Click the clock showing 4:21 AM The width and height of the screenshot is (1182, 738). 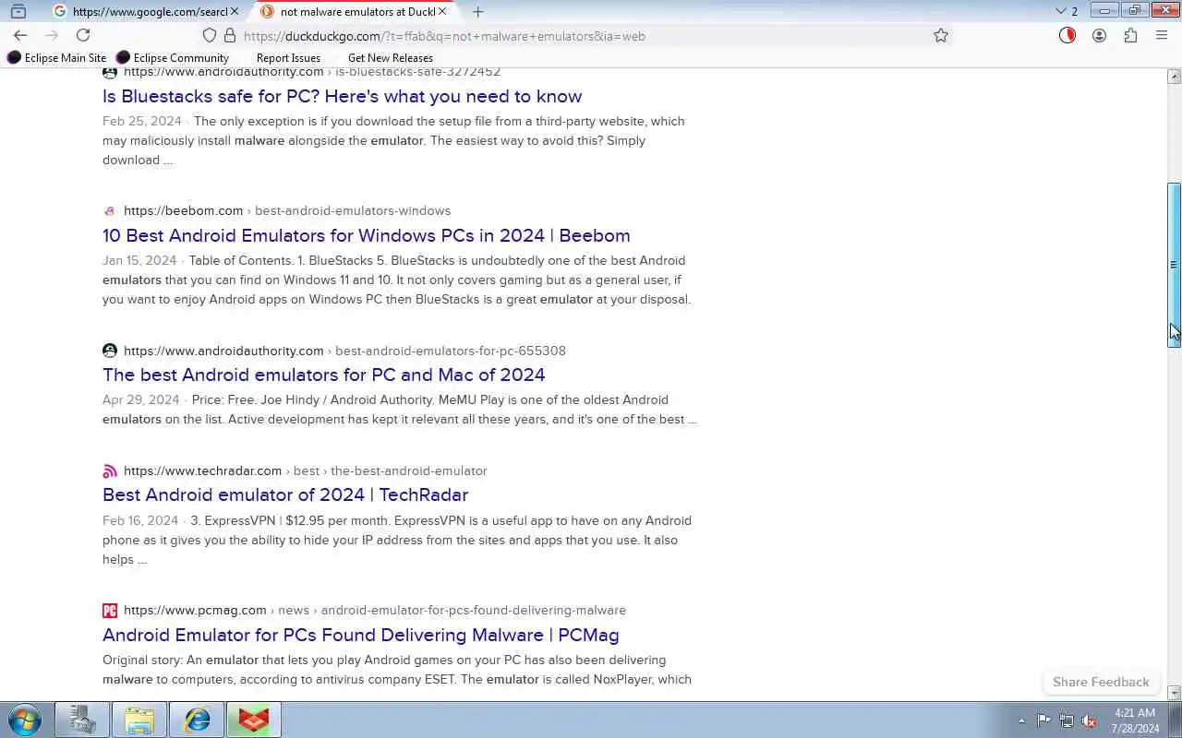(1136, 720)
